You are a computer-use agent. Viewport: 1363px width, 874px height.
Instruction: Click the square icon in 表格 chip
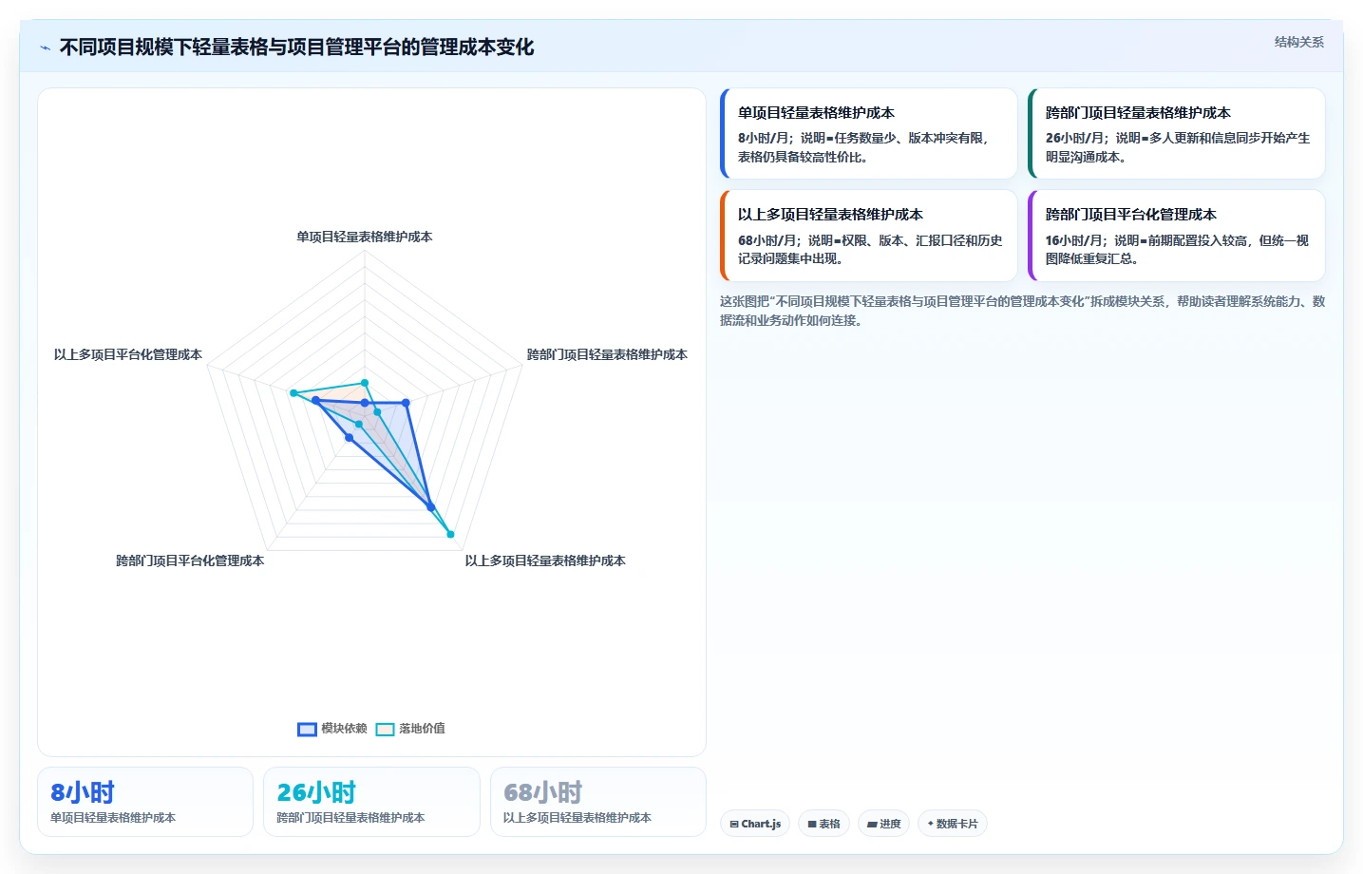click(x=812, y=825)
